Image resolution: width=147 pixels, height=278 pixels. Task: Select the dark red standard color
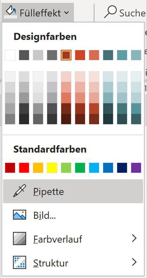pyautogui.click(x=10, y=168)
